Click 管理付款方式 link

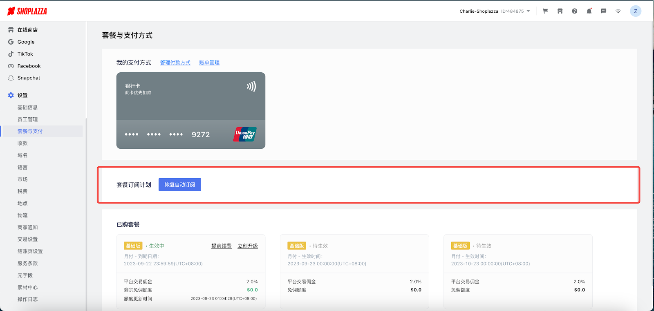(175, 63)
